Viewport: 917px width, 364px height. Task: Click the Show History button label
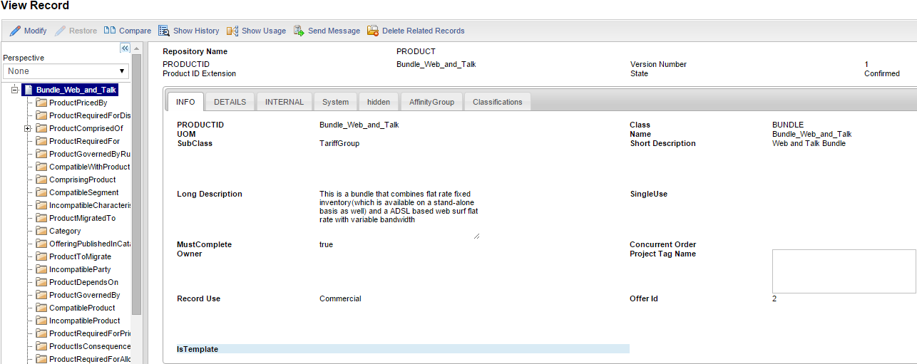[196, 31]
